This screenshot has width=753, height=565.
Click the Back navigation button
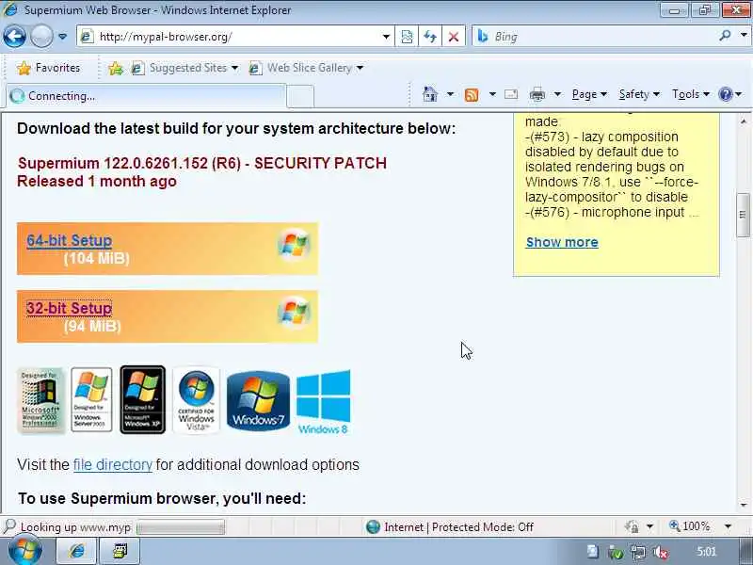(x=14, y=37)
